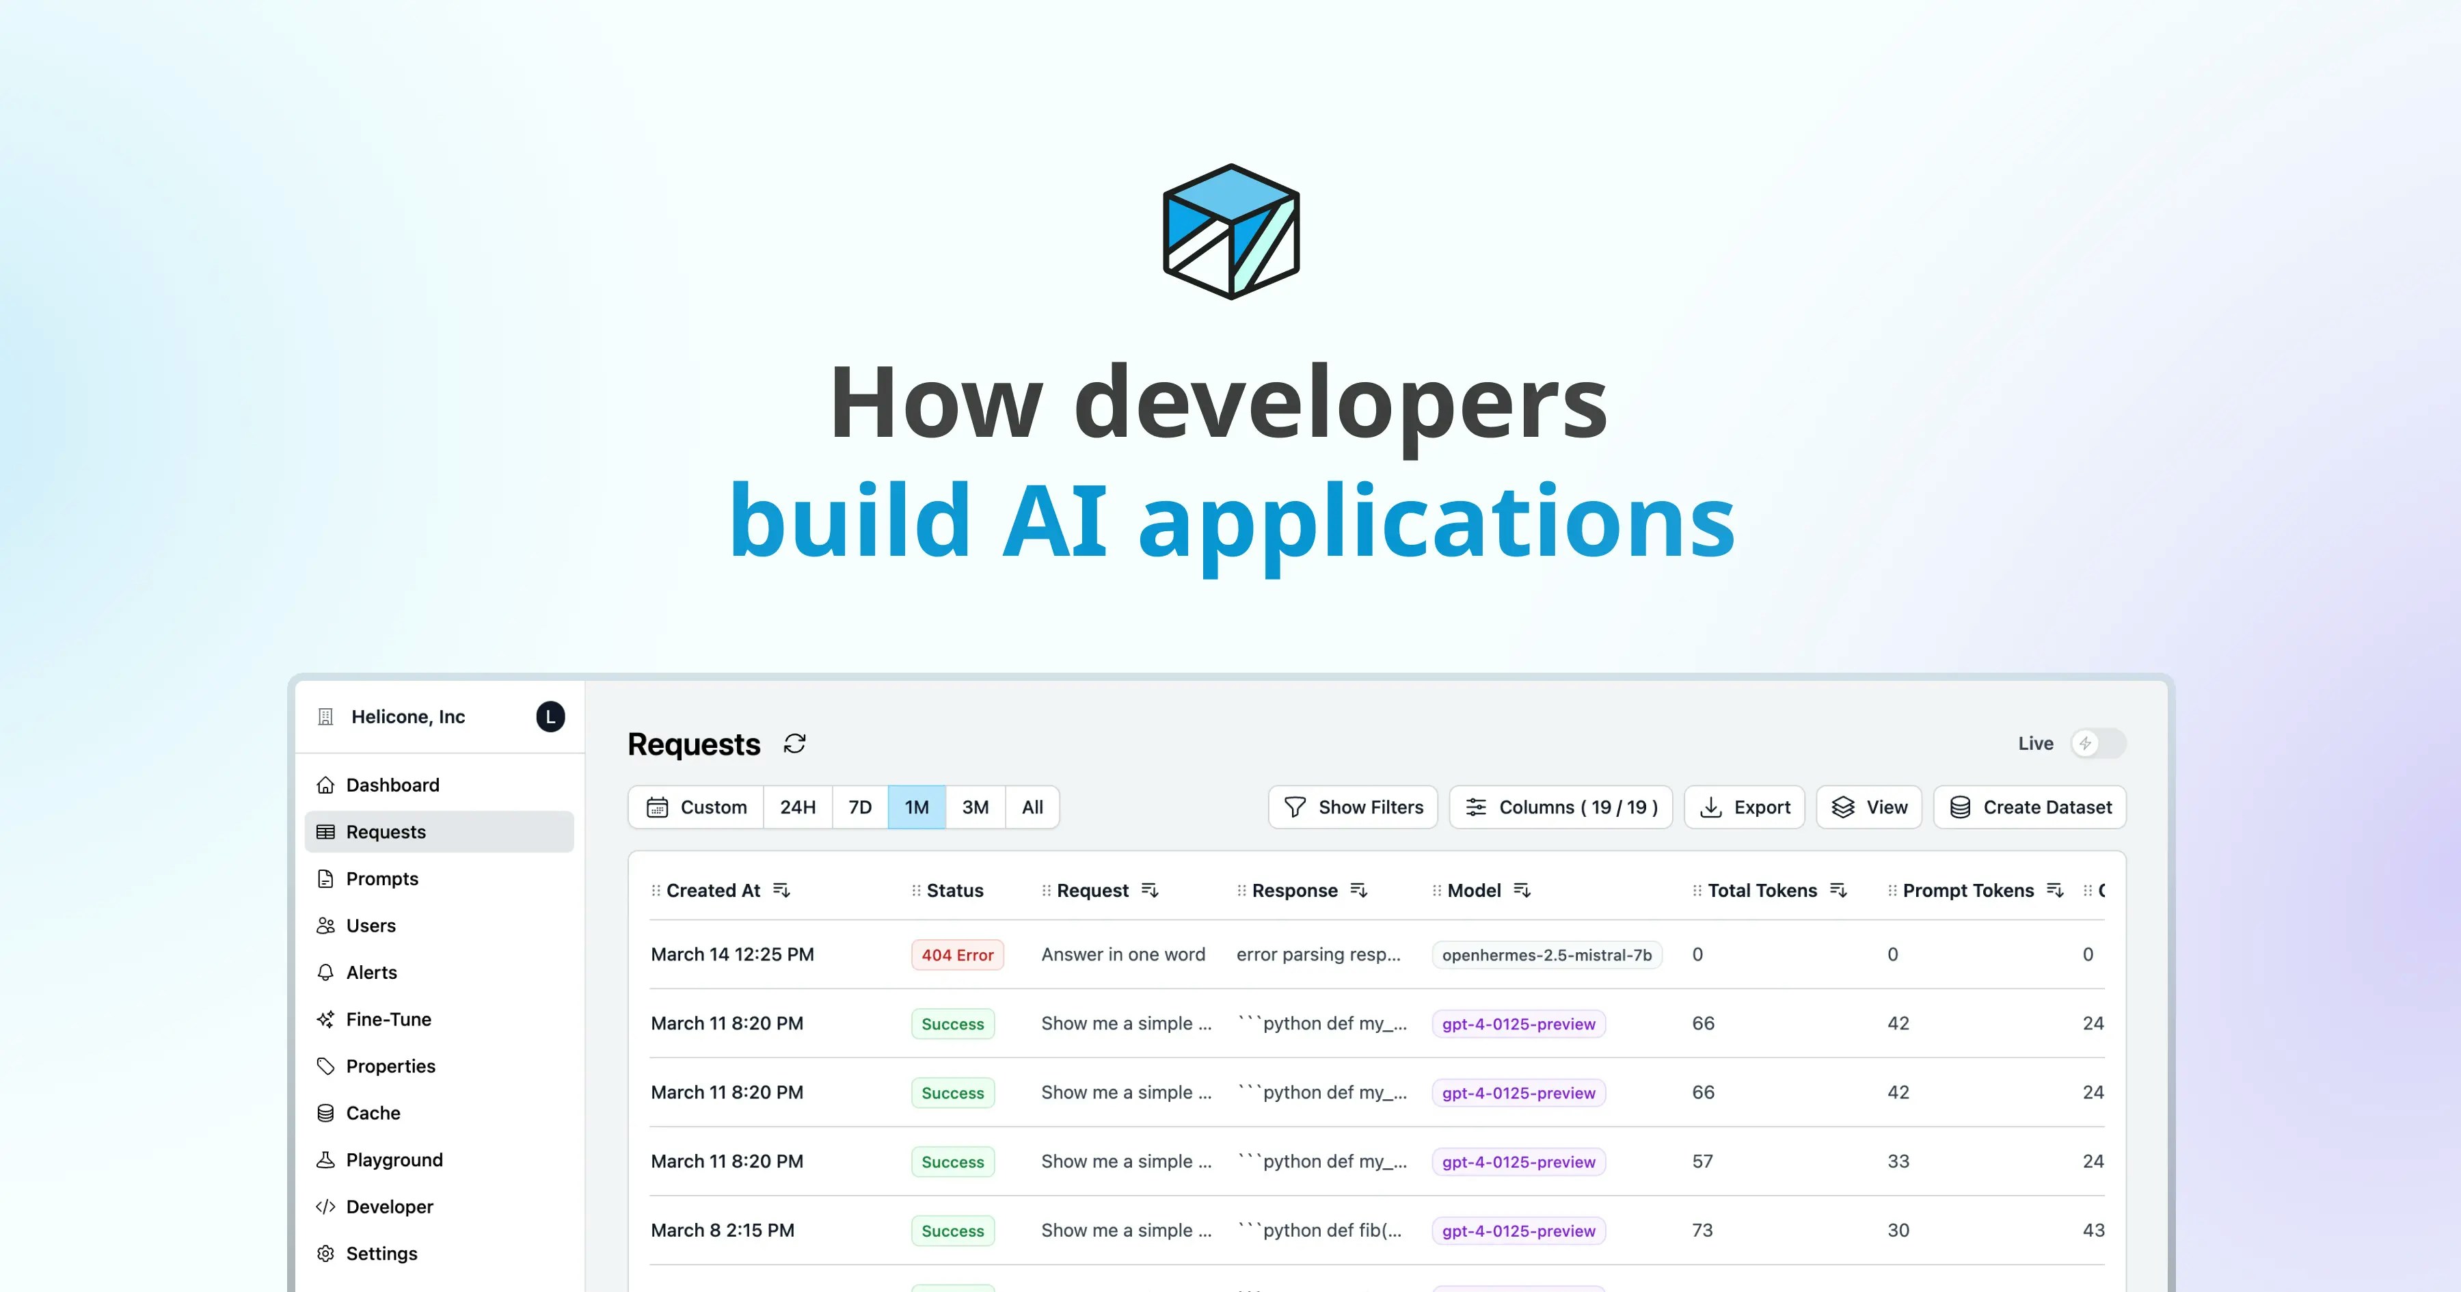
Task: Go to Prompts page
Action: (x=440, y=878)
